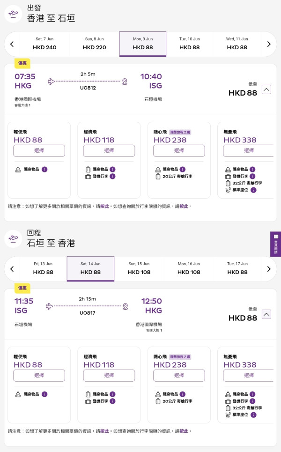Show later return dates
The width and height of the screenshot is (281, 452).
point(269,269)
